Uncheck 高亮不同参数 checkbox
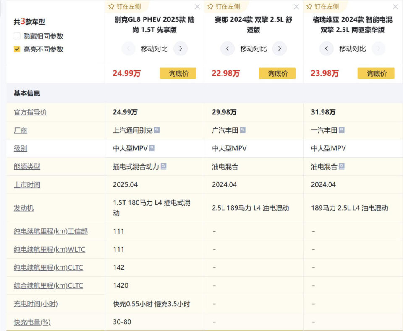 coord(17,49)
